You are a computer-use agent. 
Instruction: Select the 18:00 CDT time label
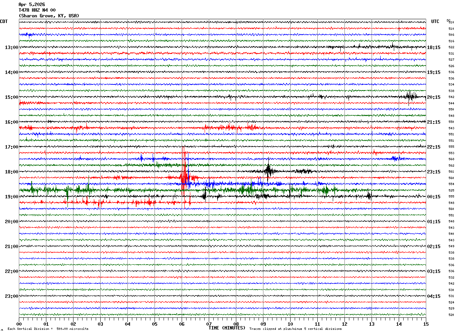pos(11,172)
